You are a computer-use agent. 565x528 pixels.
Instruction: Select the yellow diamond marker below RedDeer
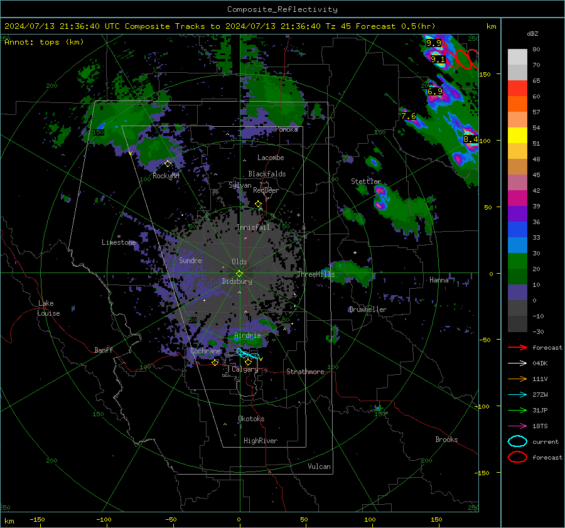click(x=258, y=204)
